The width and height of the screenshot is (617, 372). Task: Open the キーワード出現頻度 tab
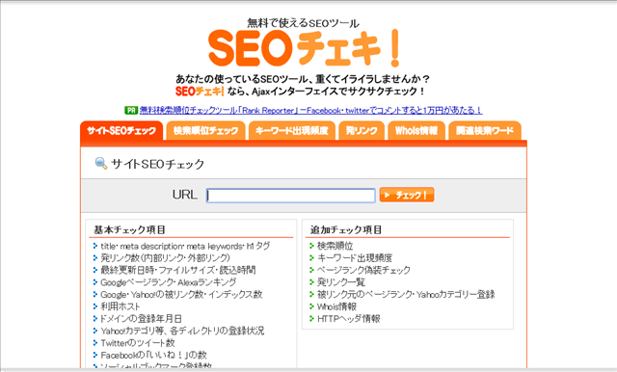tap(291, 131)
